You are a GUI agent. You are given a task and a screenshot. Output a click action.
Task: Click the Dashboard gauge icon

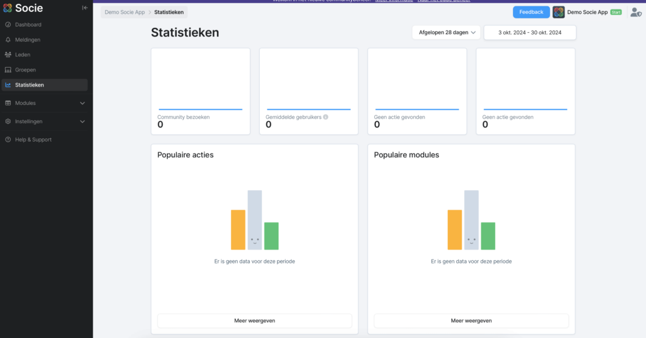click(x=8, y=25)
